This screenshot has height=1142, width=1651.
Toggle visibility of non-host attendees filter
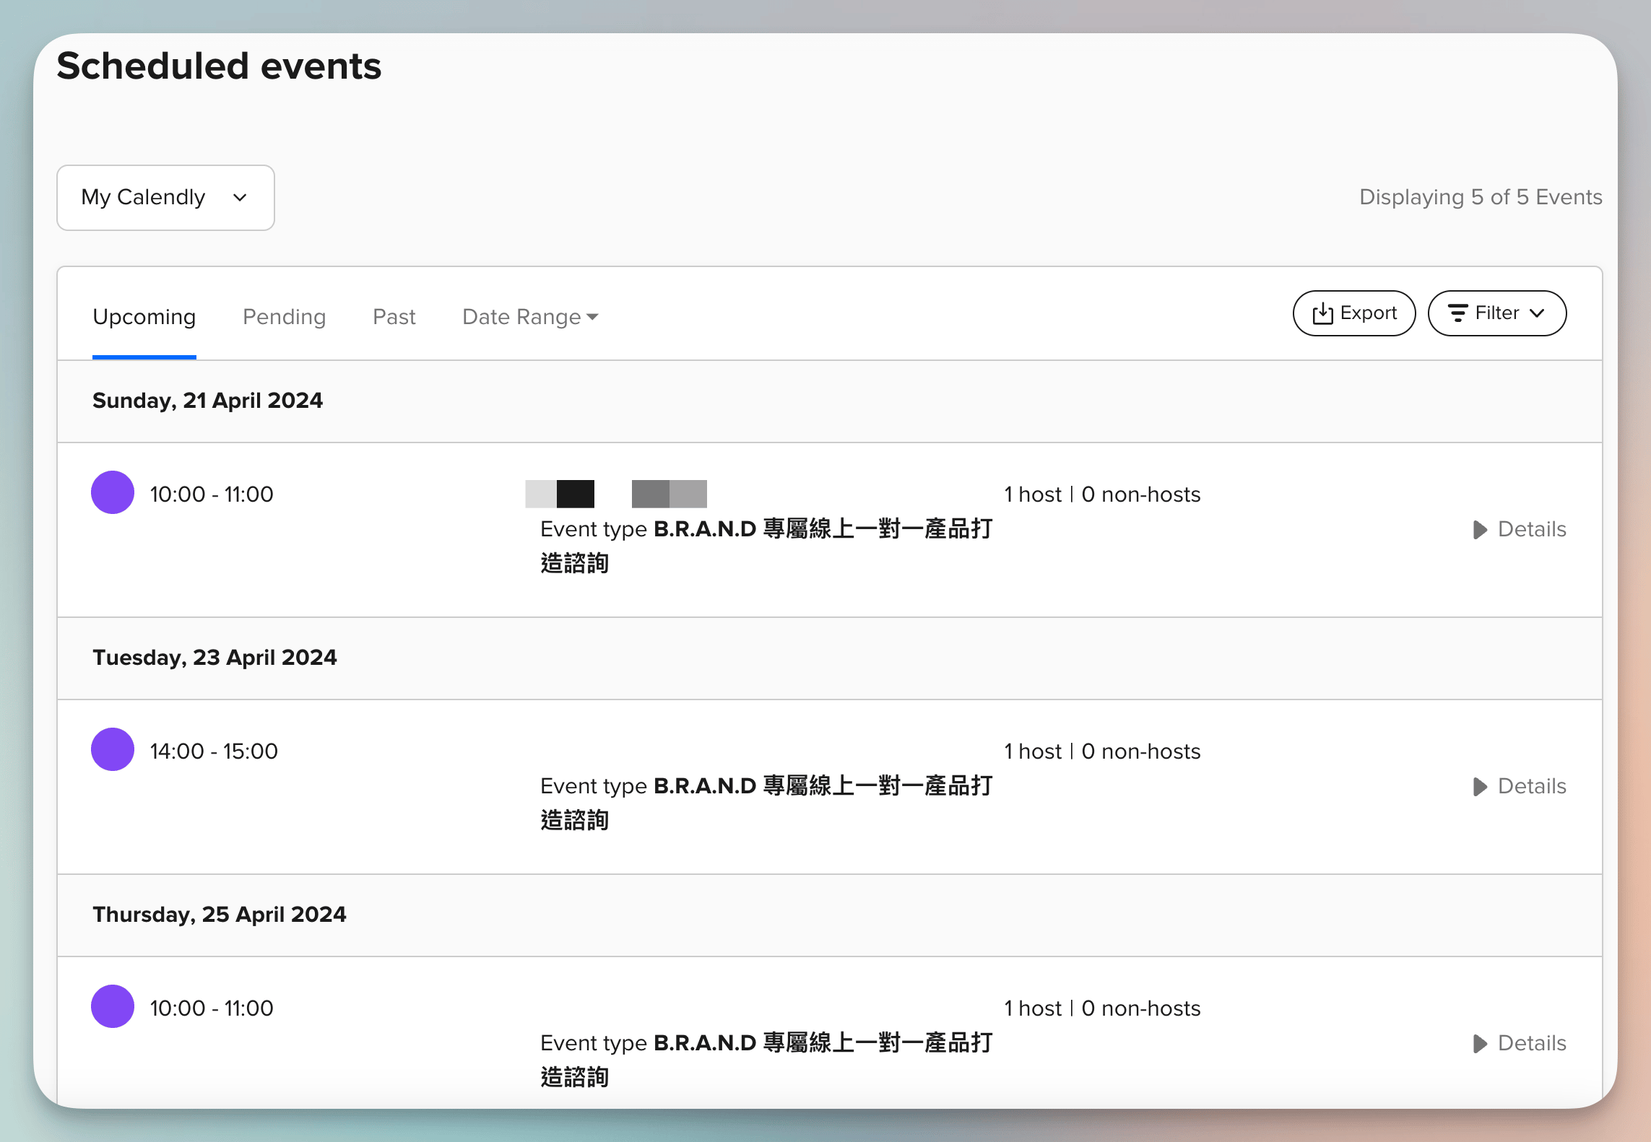(x=1496, y=312)
